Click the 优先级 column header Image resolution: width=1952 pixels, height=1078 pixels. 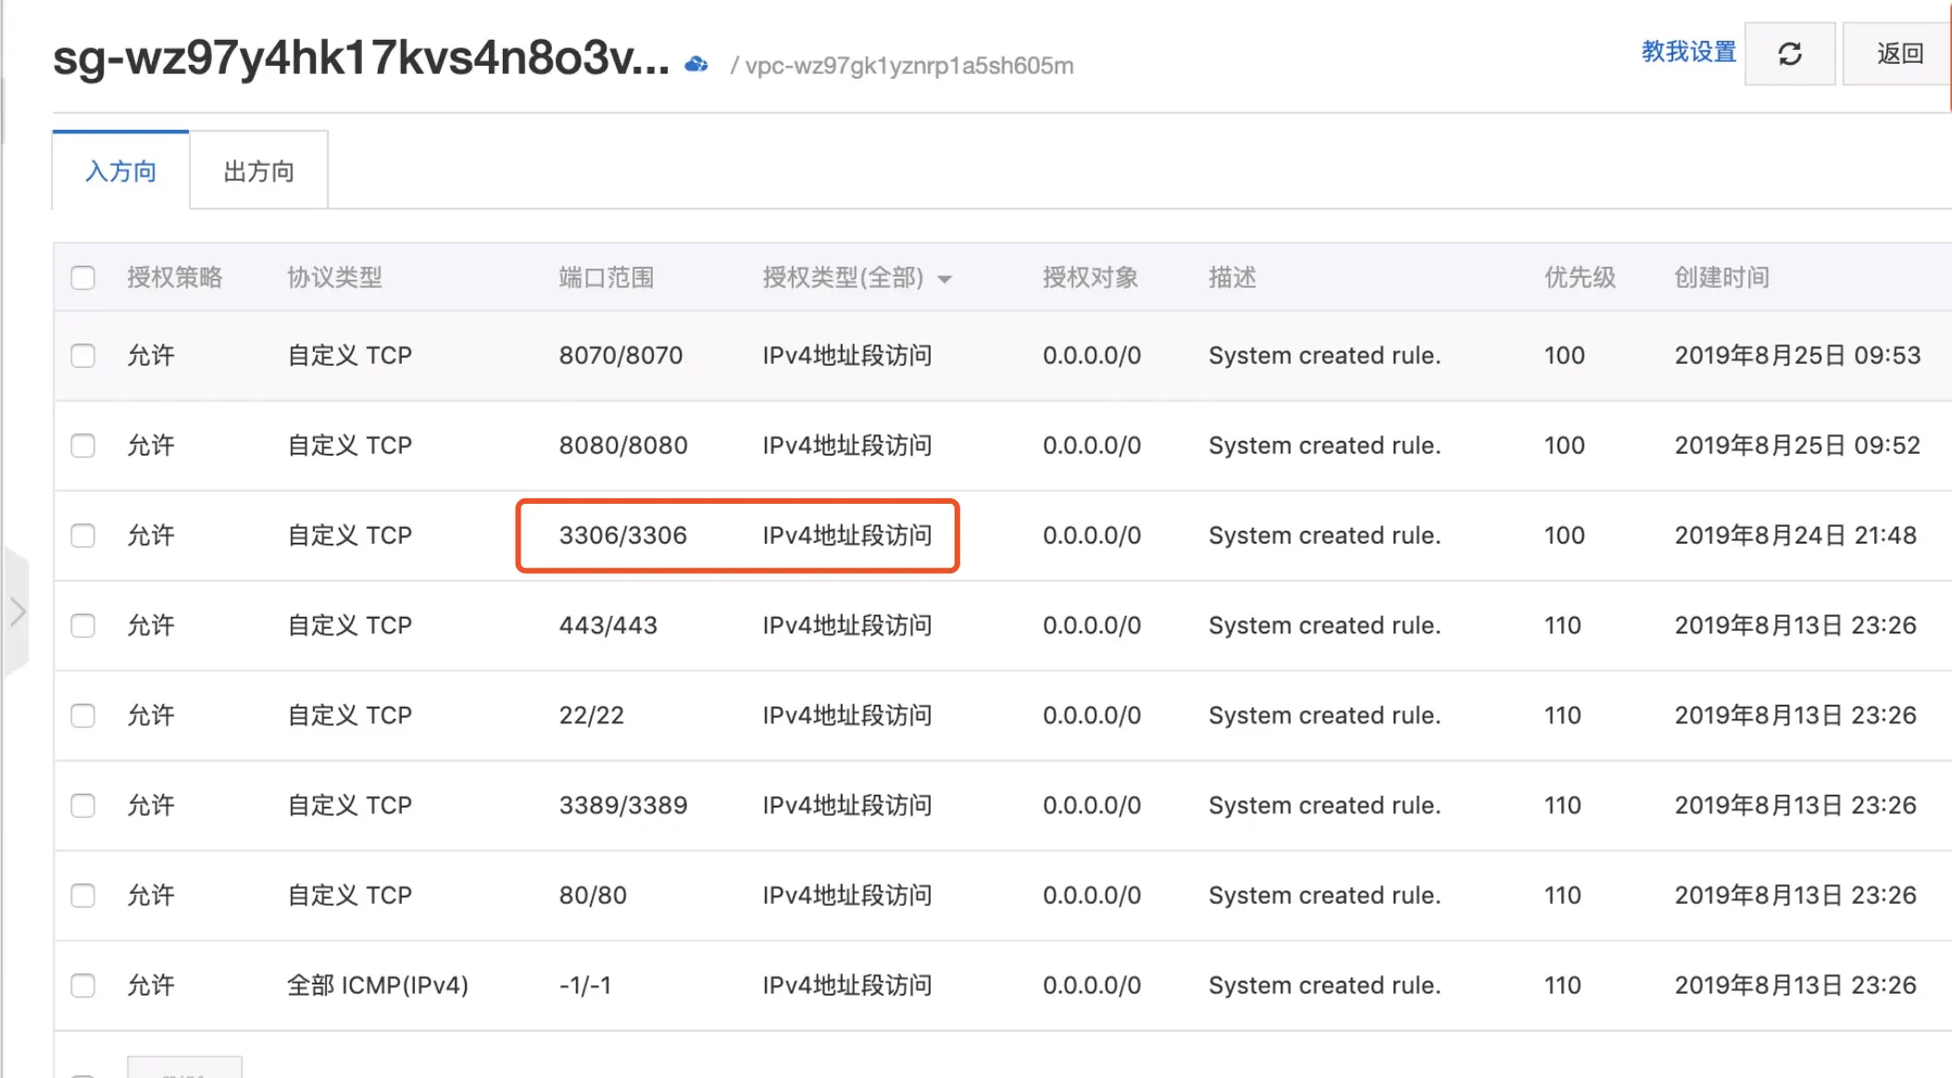(x=1579, y=278)
